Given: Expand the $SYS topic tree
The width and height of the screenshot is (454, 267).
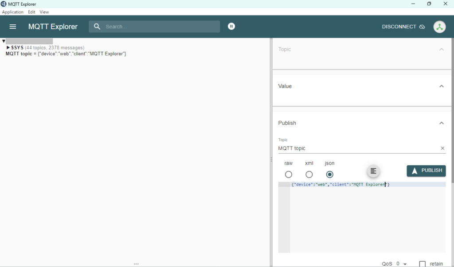Looking at the screenshot, I should tap(8, 47).
